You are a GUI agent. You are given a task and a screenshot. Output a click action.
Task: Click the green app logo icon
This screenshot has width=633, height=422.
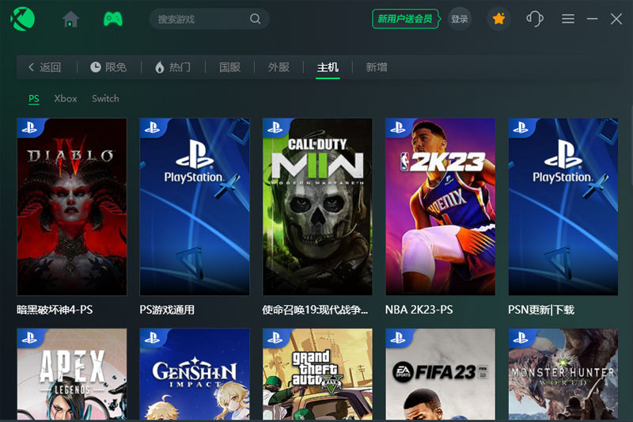[23, 19]
